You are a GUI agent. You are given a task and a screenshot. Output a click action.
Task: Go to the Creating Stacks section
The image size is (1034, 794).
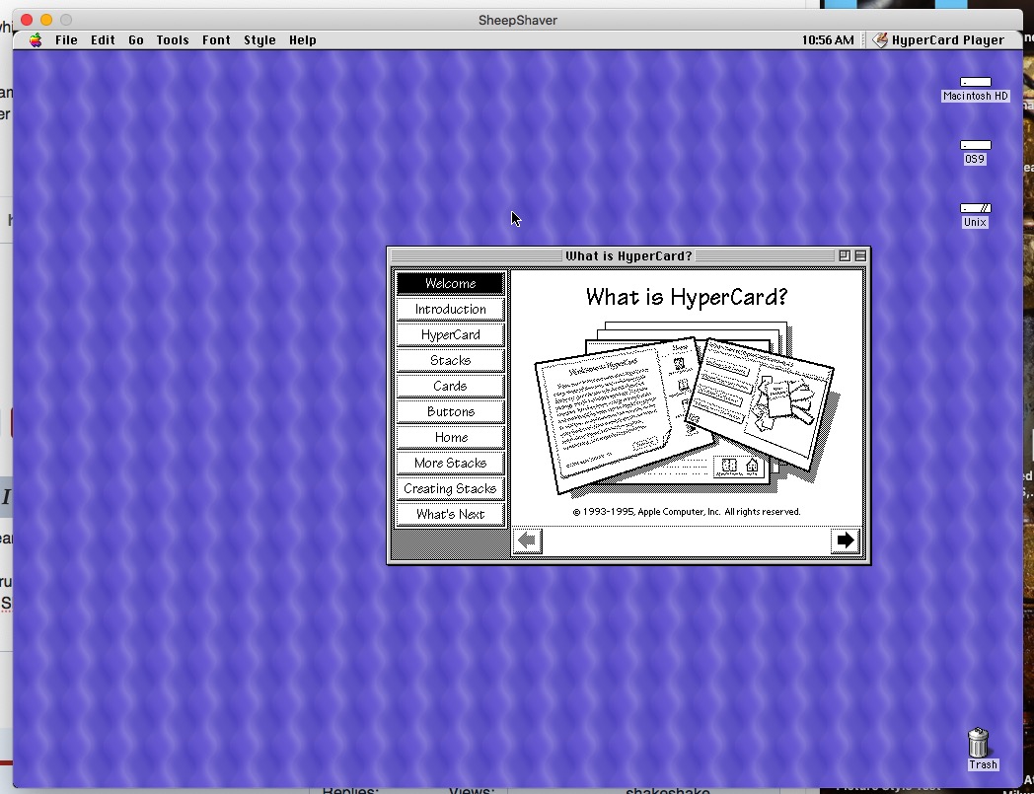pos(450,488)
